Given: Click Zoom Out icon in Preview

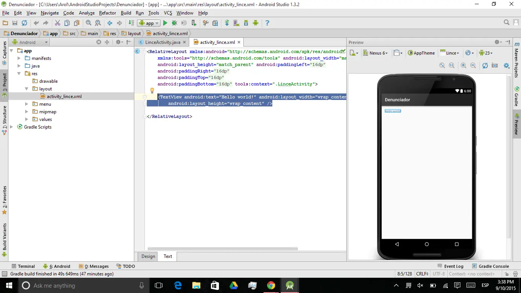Looking at the screenshot, I should pos(473,65).
